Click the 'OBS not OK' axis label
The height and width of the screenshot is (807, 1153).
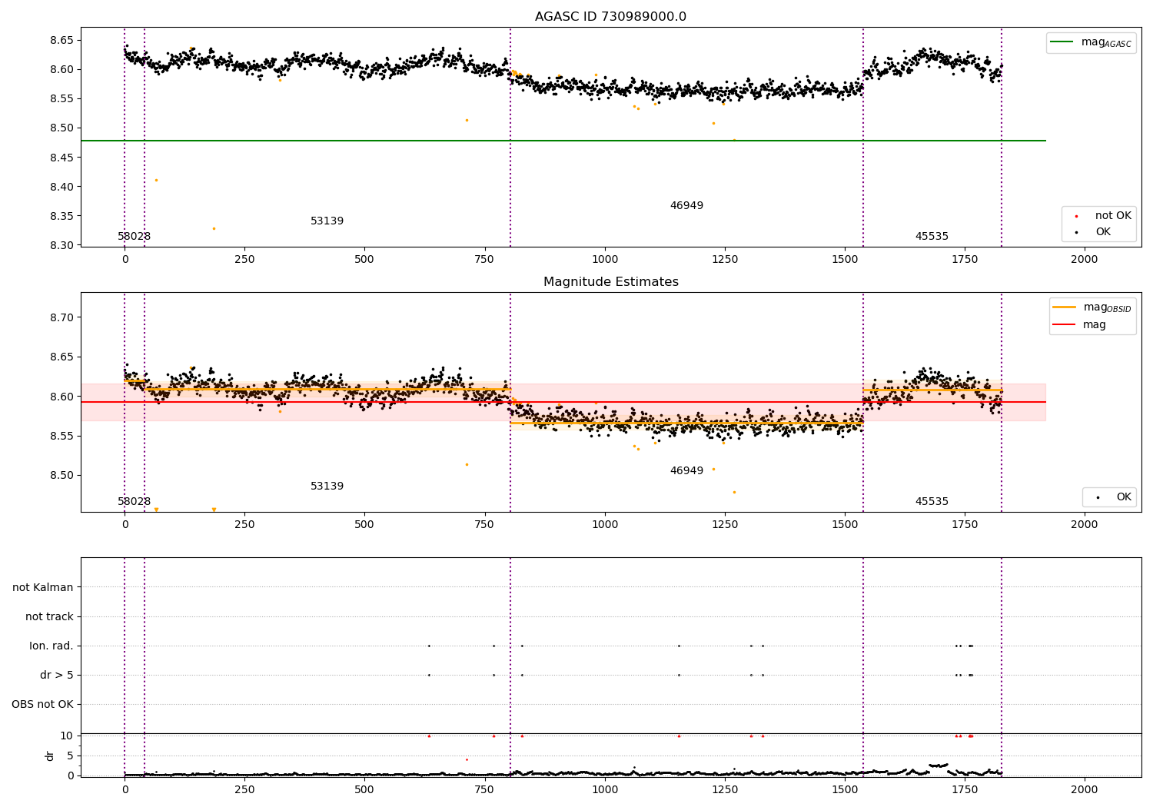pyautogui.click(x=42, y=704)
